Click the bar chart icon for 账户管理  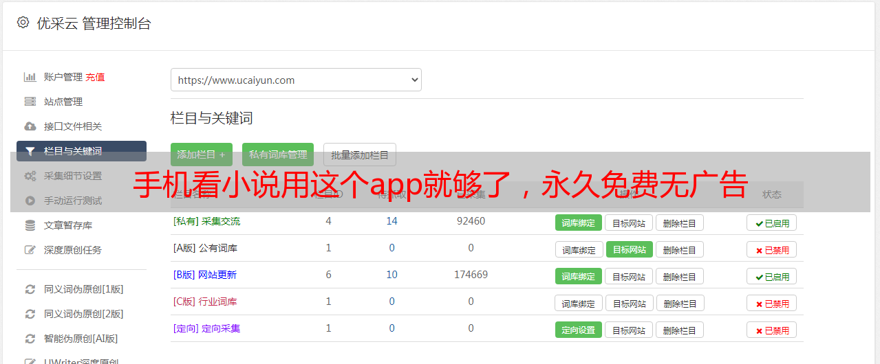point(30,77)
